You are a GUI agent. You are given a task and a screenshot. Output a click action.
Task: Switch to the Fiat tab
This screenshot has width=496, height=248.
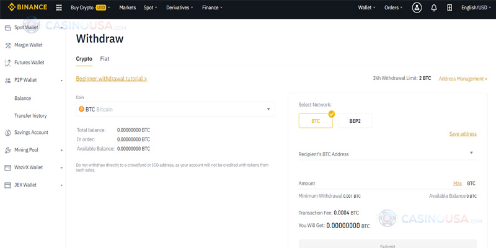(105, 59)
